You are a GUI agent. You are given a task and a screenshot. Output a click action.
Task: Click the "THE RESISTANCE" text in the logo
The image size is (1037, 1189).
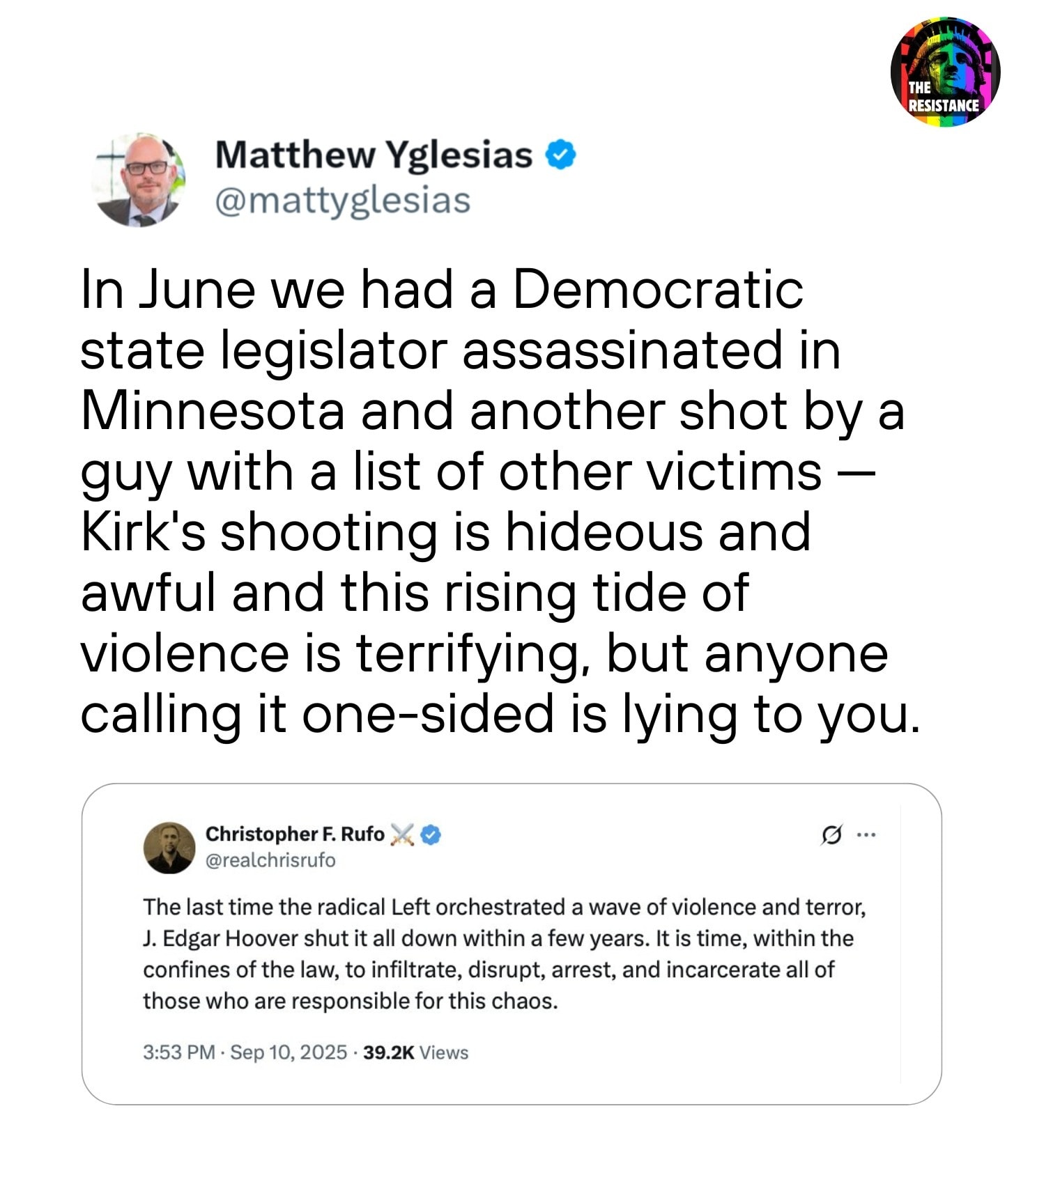click(x=944, y=97)
